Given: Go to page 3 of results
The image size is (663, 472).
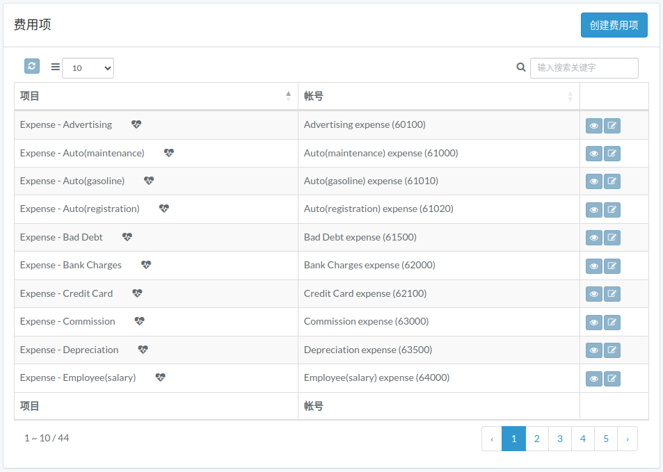Looking at the screenshot, I should pyautogui.click(x=560, y=439).
